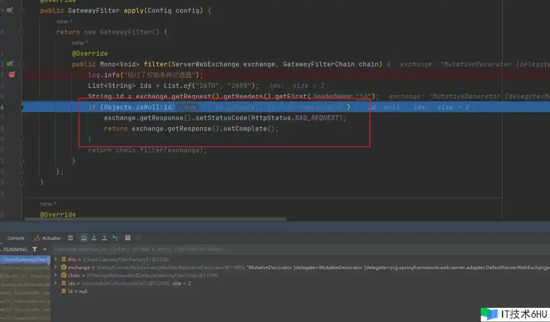Toggle the red breakpoint on the log.info line
This screenshot has width=550, height=322.
point(12,75)
